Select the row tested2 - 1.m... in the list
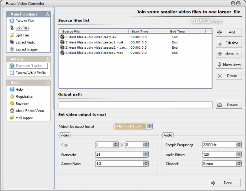The width and height of the screenshot is (246, 191). coord(135,48)
